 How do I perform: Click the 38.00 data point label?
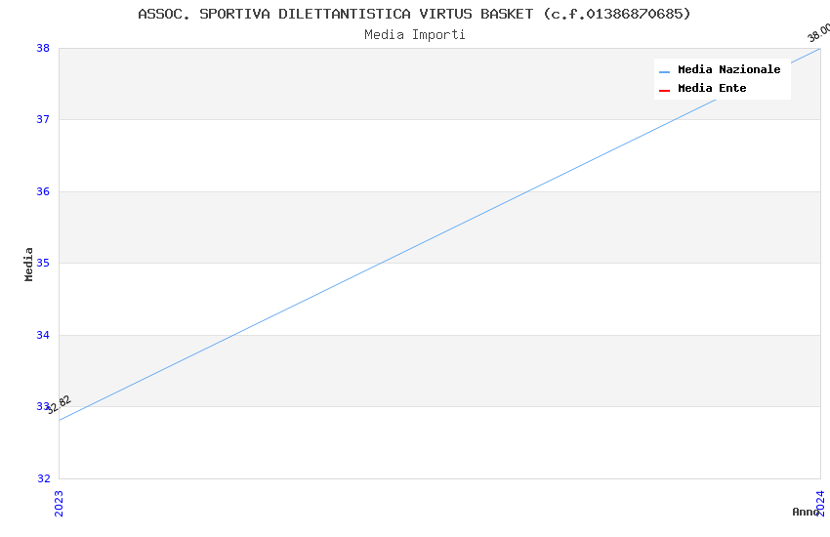point(818,33)
